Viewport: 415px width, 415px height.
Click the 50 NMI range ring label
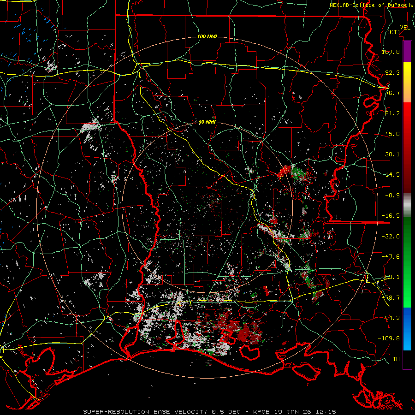point(207,122)
